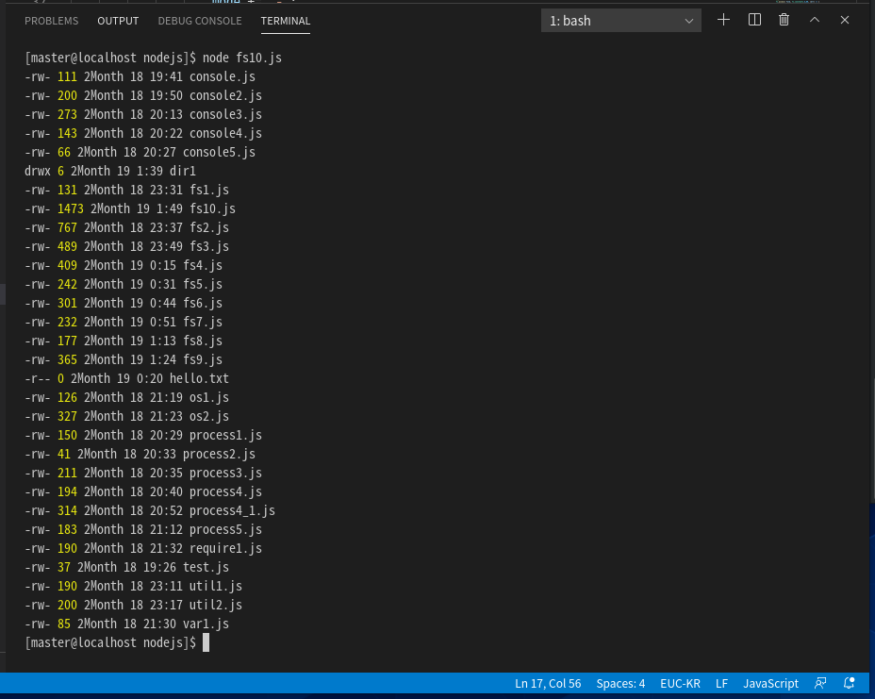The image size is (875, 699).
Task: Click the '-r--' permission of hello.txt
Action: pyautogui.click(x=38, y=379)
